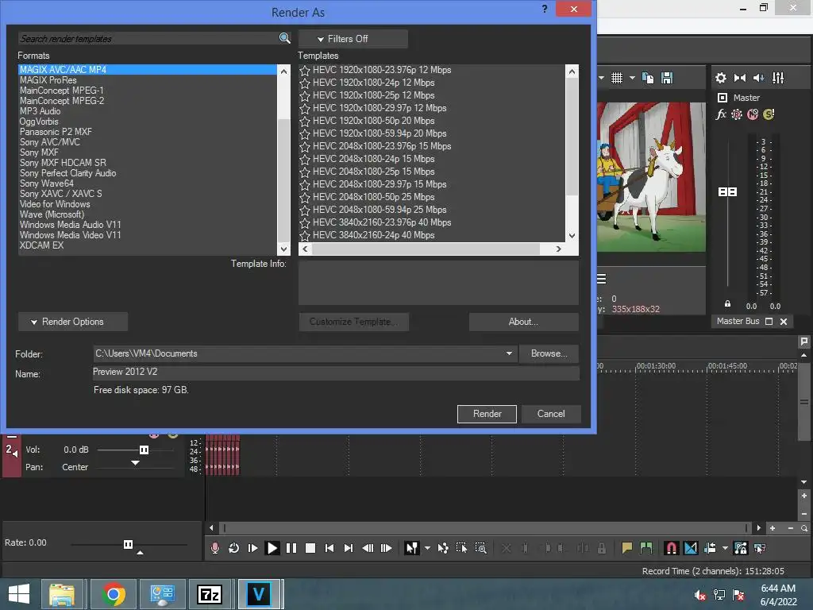Click Search render templates field
Screen dimensions: 813x610
[148, 38]
